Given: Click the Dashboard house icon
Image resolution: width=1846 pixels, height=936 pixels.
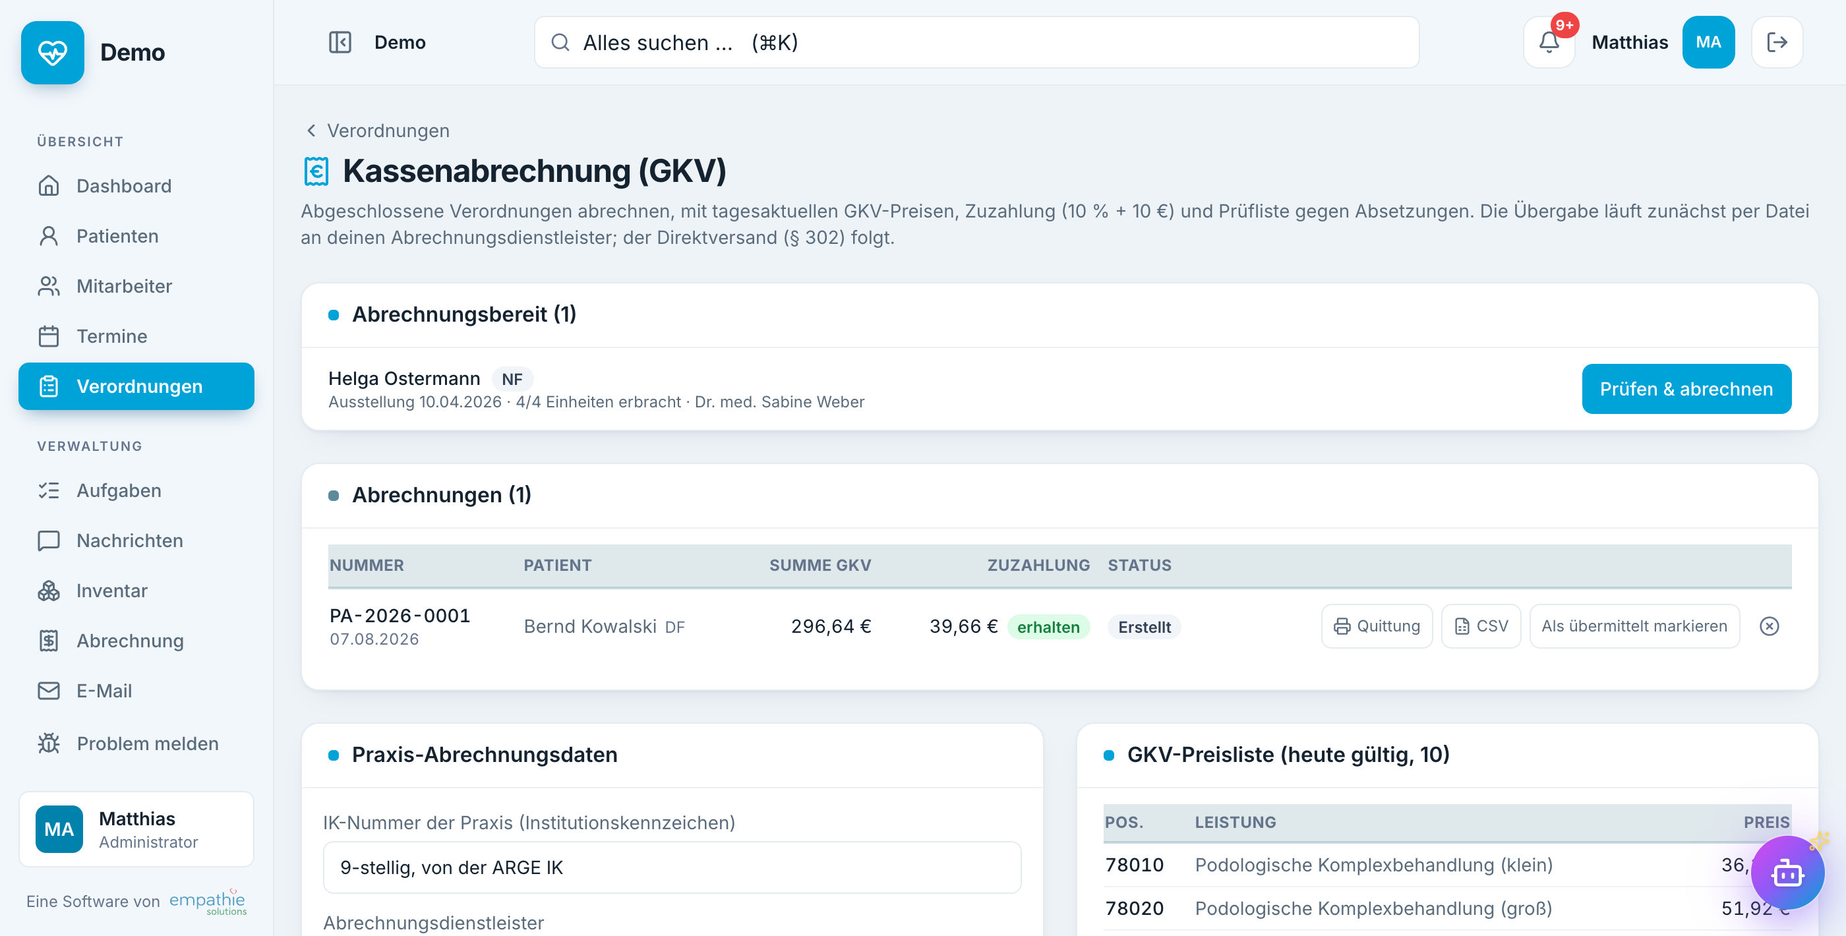Looking at the screenshot, I should tap(49, 186).
